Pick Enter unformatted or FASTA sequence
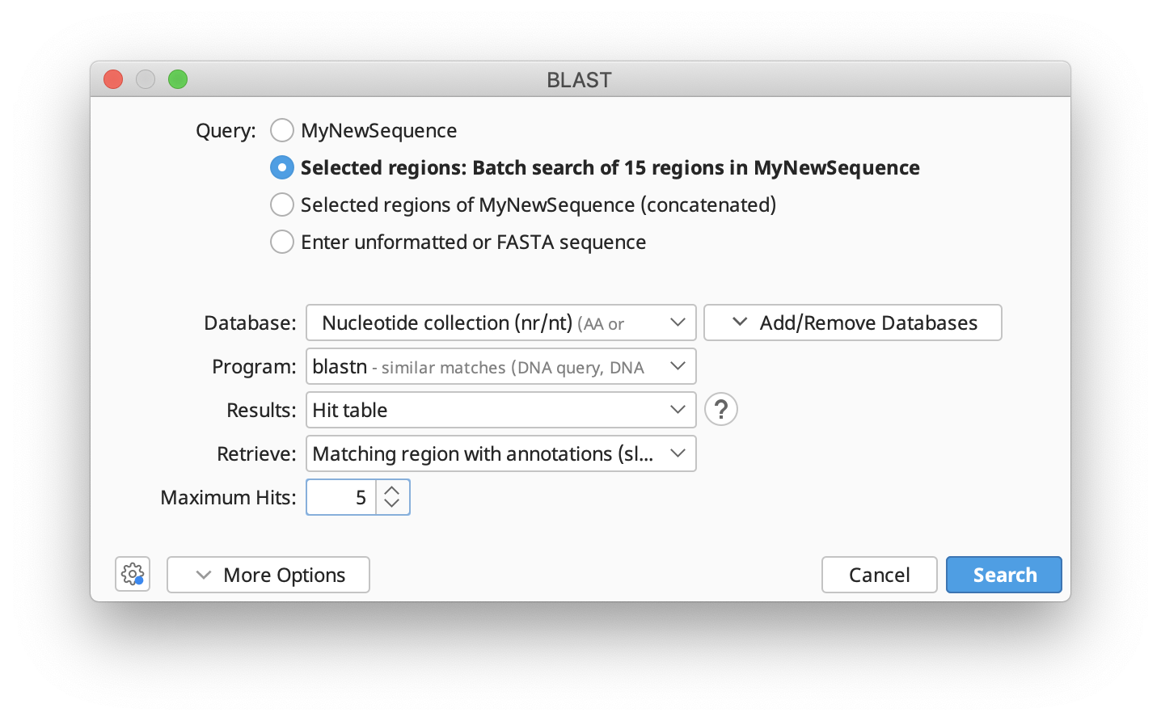Image resolution: width=1161 pixels, height=721 pixels. pos(282,242)
